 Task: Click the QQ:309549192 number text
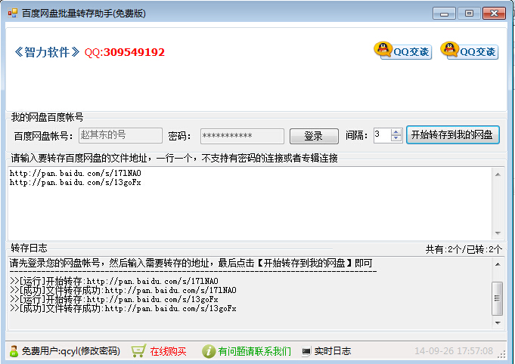tap(125, 52)
